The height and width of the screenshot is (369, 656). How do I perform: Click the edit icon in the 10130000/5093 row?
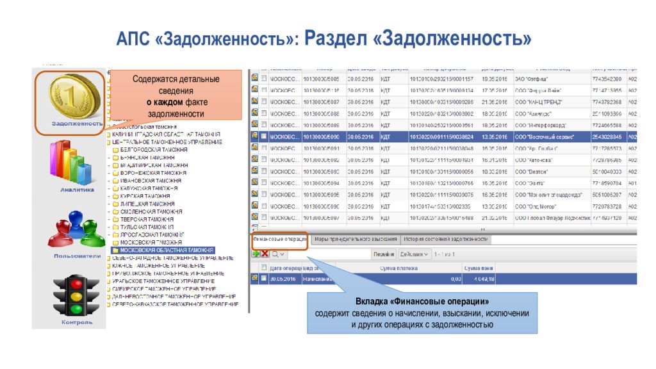click(x=254, y=170)
